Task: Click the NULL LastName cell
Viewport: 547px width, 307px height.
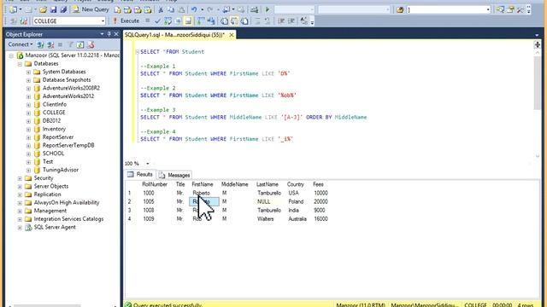Action: pyautogui.click(x=264, y=201)
